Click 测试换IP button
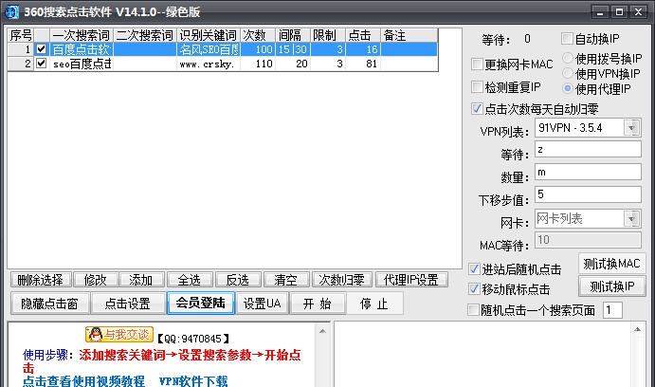Screen dimensions: 655x387 point(611,286)
